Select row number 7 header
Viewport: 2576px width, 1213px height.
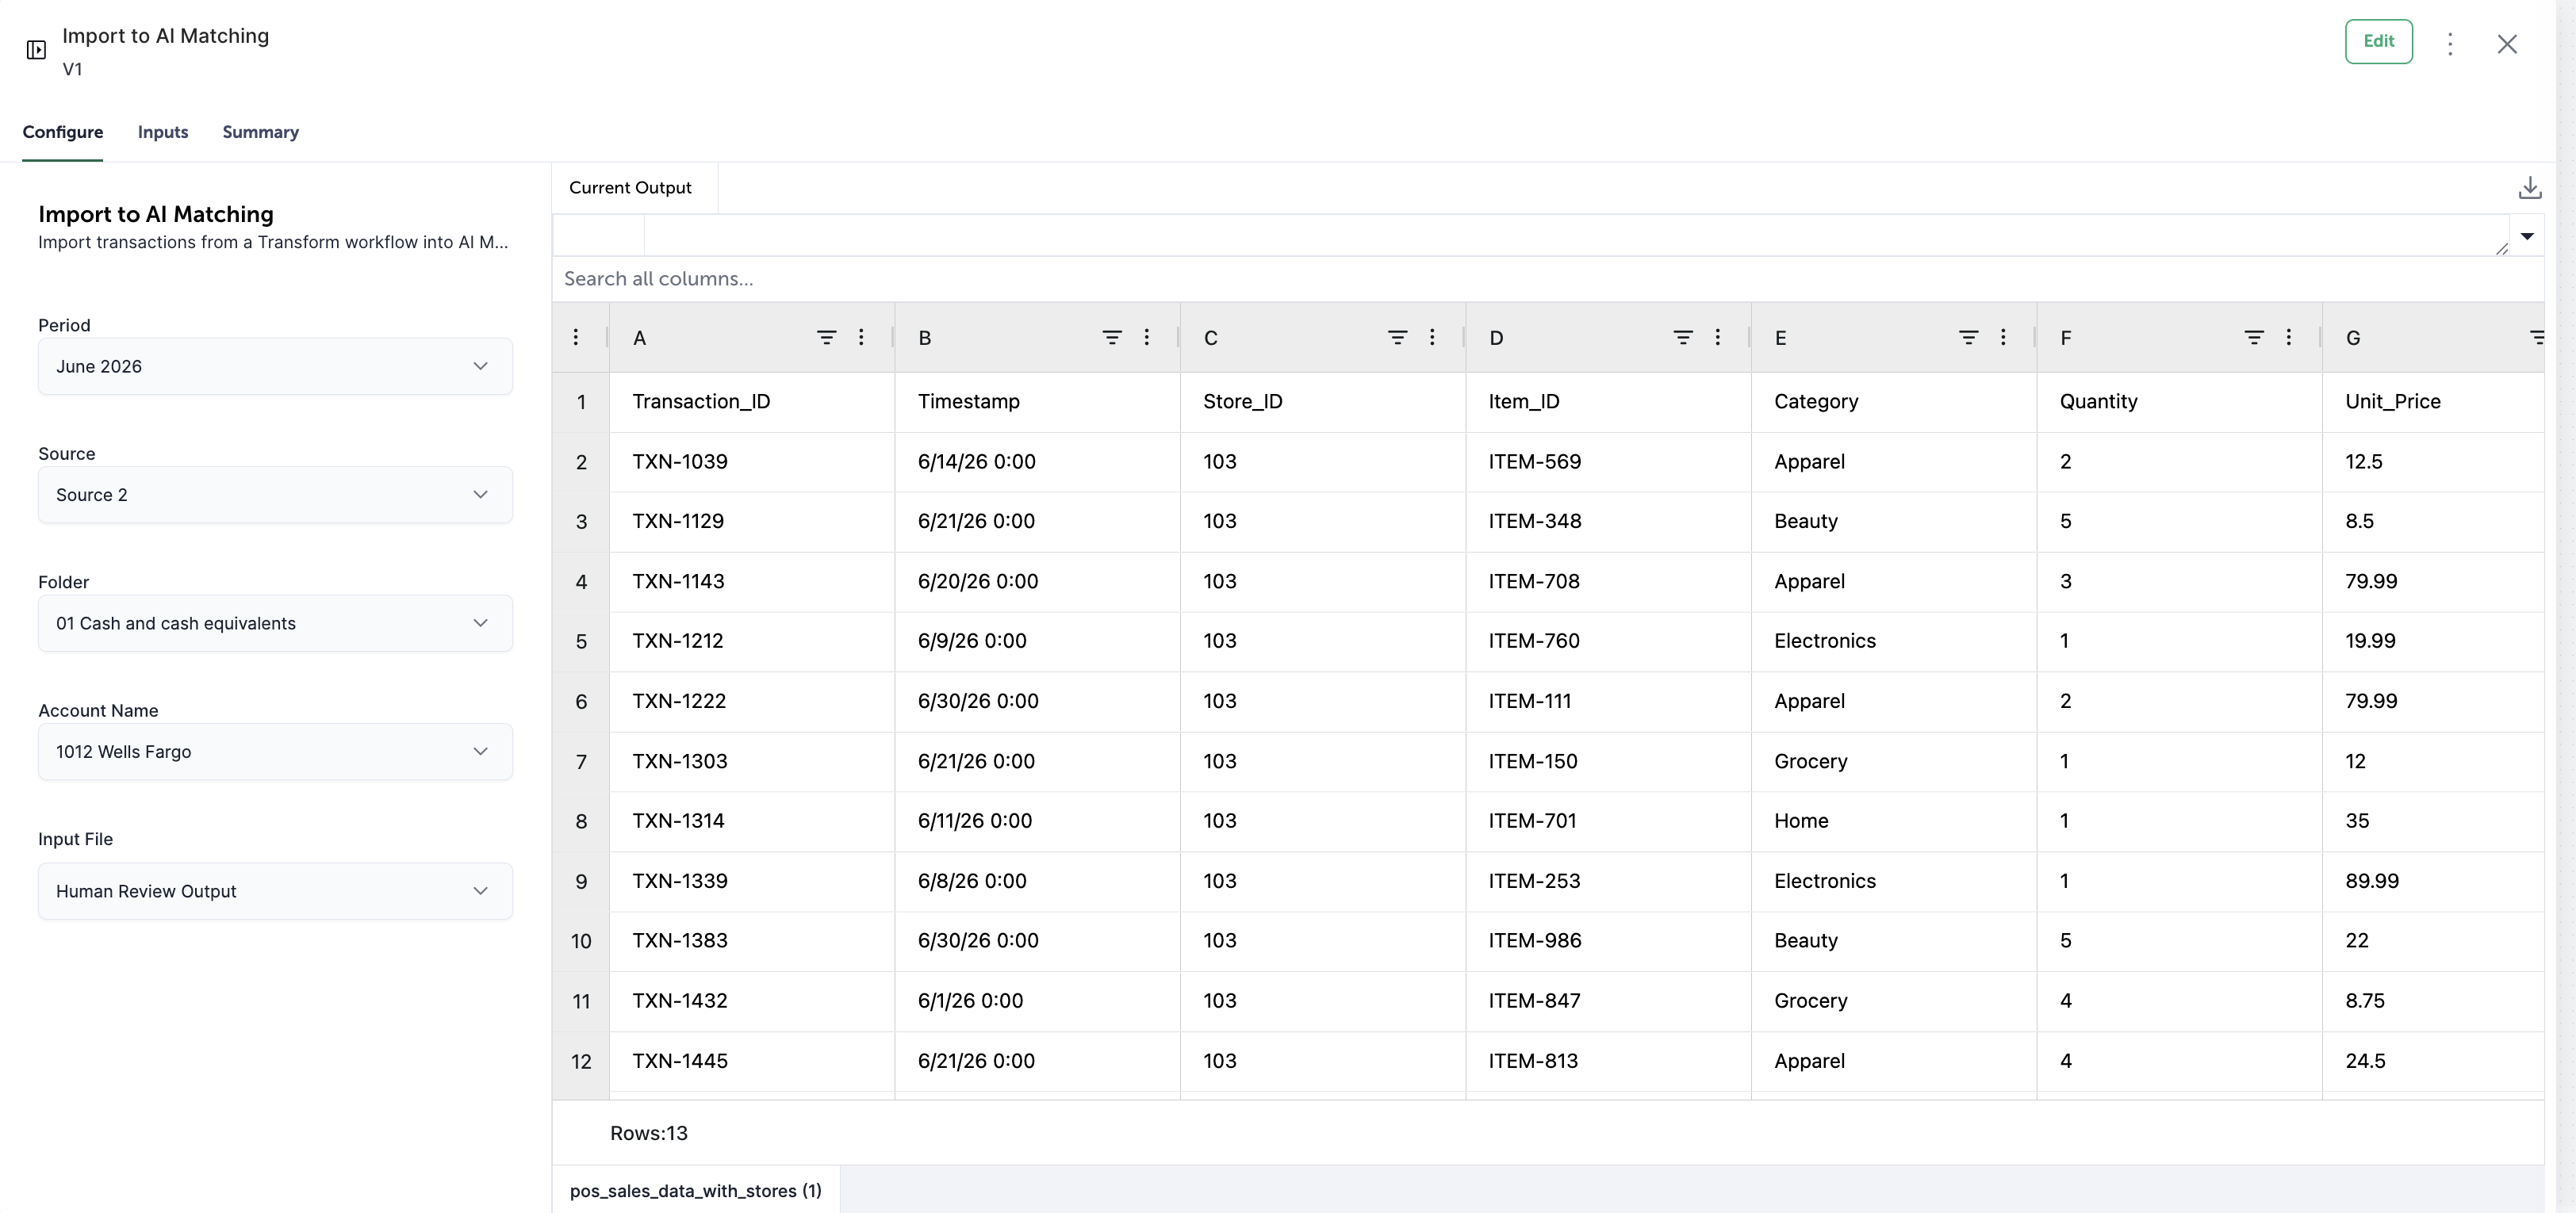581,762
